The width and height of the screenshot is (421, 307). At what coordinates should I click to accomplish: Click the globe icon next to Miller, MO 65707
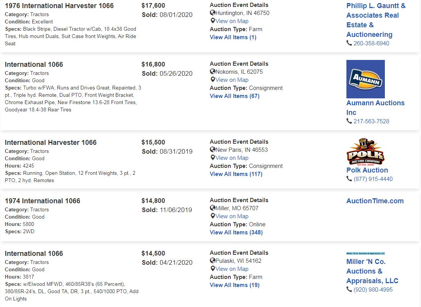click(x=213, y=208)
